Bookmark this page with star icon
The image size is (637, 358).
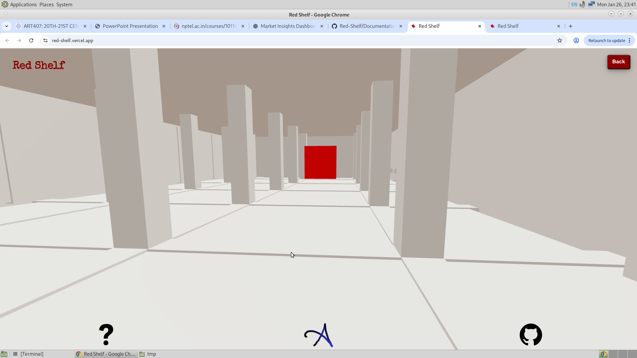point(560,40)
